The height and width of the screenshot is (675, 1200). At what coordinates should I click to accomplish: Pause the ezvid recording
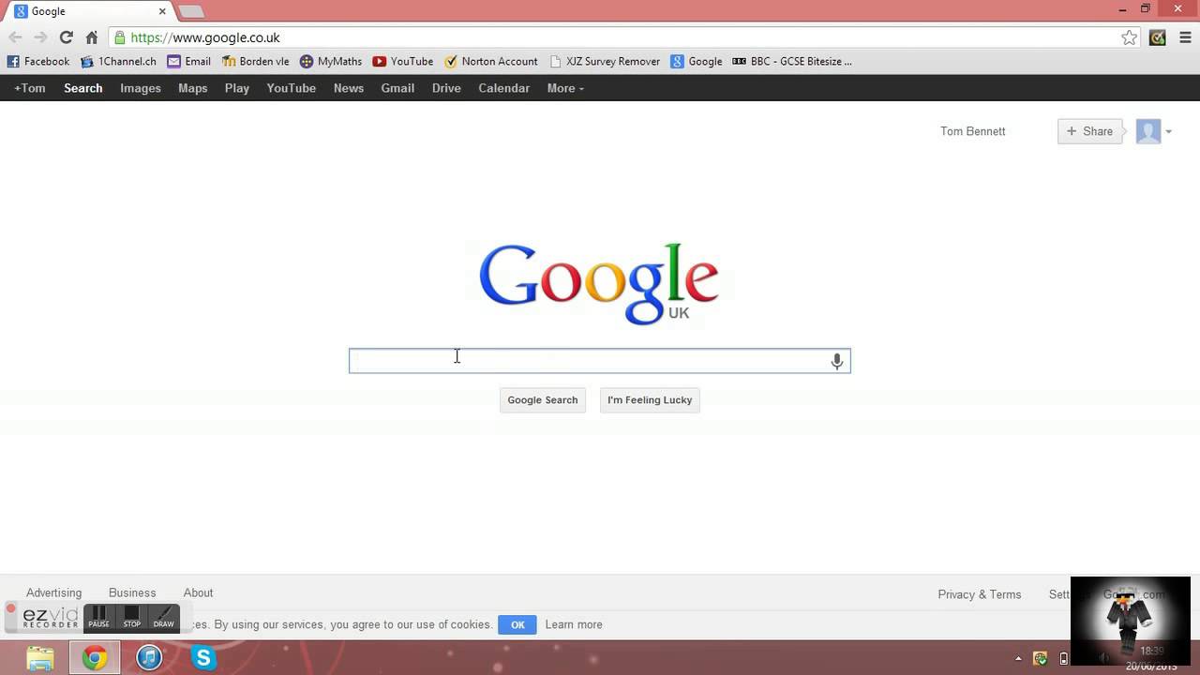click(x=98, y=617)
